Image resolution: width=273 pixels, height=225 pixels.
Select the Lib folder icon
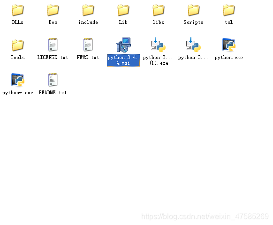tap(123, 10)
